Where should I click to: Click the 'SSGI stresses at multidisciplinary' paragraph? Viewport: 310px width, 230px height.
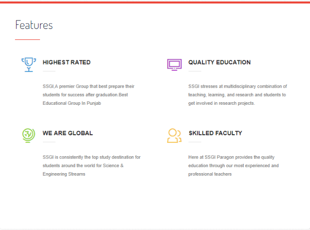coord(237,95)
